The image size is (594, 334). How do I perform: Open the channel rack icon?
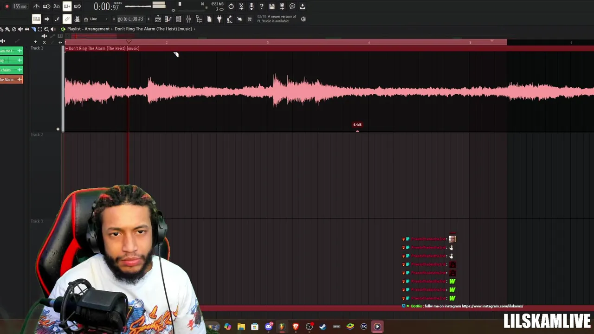178,19
